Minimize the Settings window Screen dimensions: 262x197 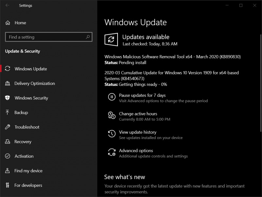(227, 5)
